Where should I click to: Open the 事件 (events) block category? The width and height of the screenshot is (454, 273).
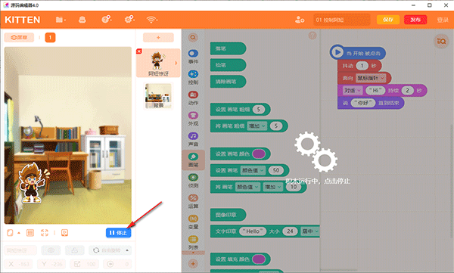click(193, 57)
